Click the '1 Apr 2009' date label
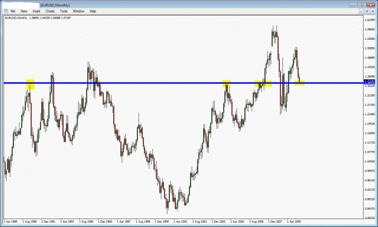This screenshot has height=227, width=378. [x=294, y=222]
